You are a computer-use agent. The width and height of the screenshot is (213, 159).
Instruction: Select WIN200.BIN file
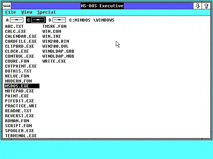pos(56,41)
